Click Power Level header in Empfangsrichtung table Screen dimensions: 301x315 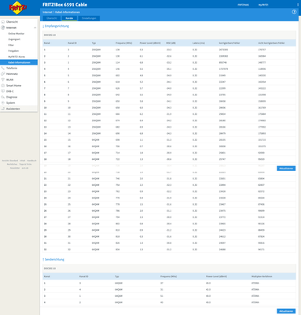click(150, 43)
